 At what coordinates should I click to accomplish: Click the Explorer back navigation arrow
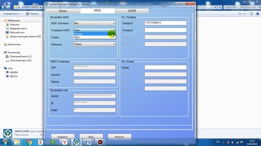3,7
